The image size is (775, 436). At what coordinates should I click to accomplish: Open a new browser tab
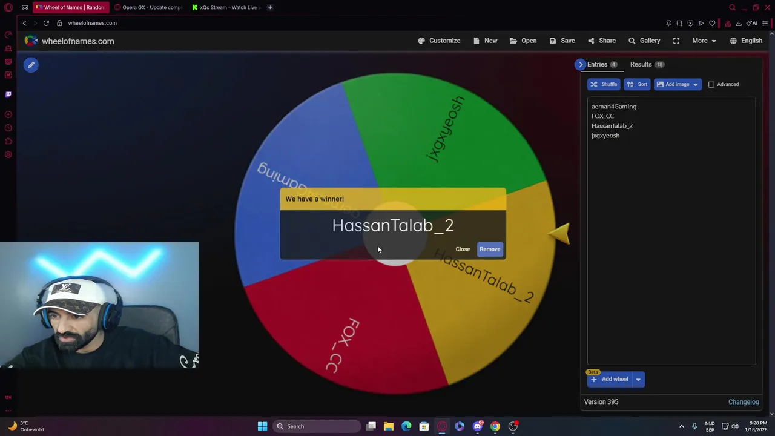click(270, 7)
